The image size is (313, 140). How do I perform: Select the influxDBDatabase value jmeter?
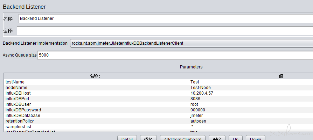click(196, 116)
